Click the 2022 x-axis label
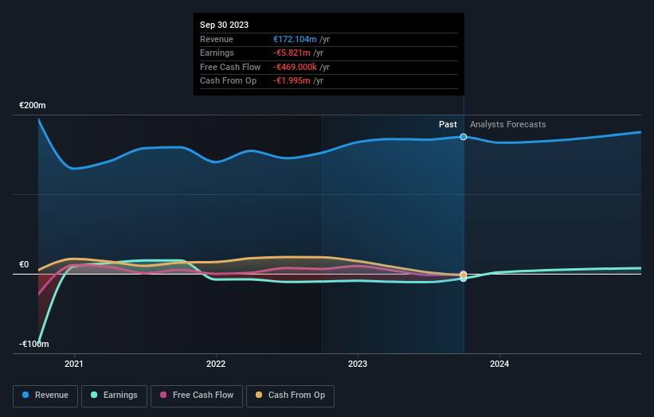This screenshot has width=654, height=417. 216,364
